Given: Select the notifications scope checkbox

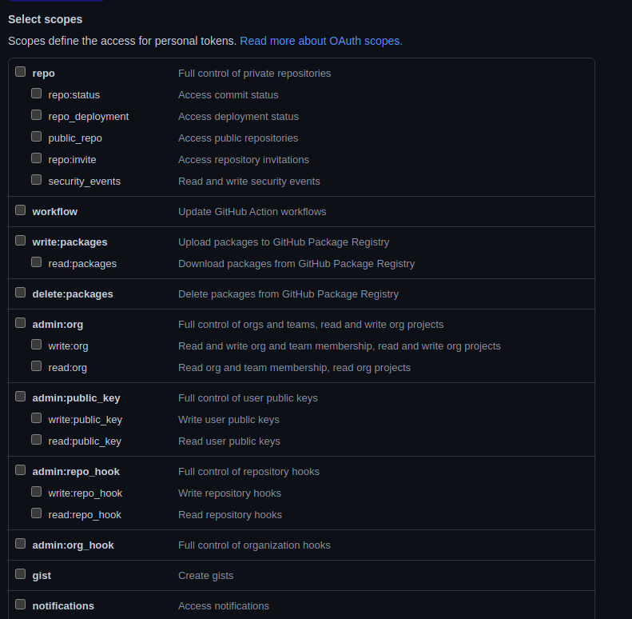Looking at the screenshot, I should pyautogui.click(x=21, y=605).
